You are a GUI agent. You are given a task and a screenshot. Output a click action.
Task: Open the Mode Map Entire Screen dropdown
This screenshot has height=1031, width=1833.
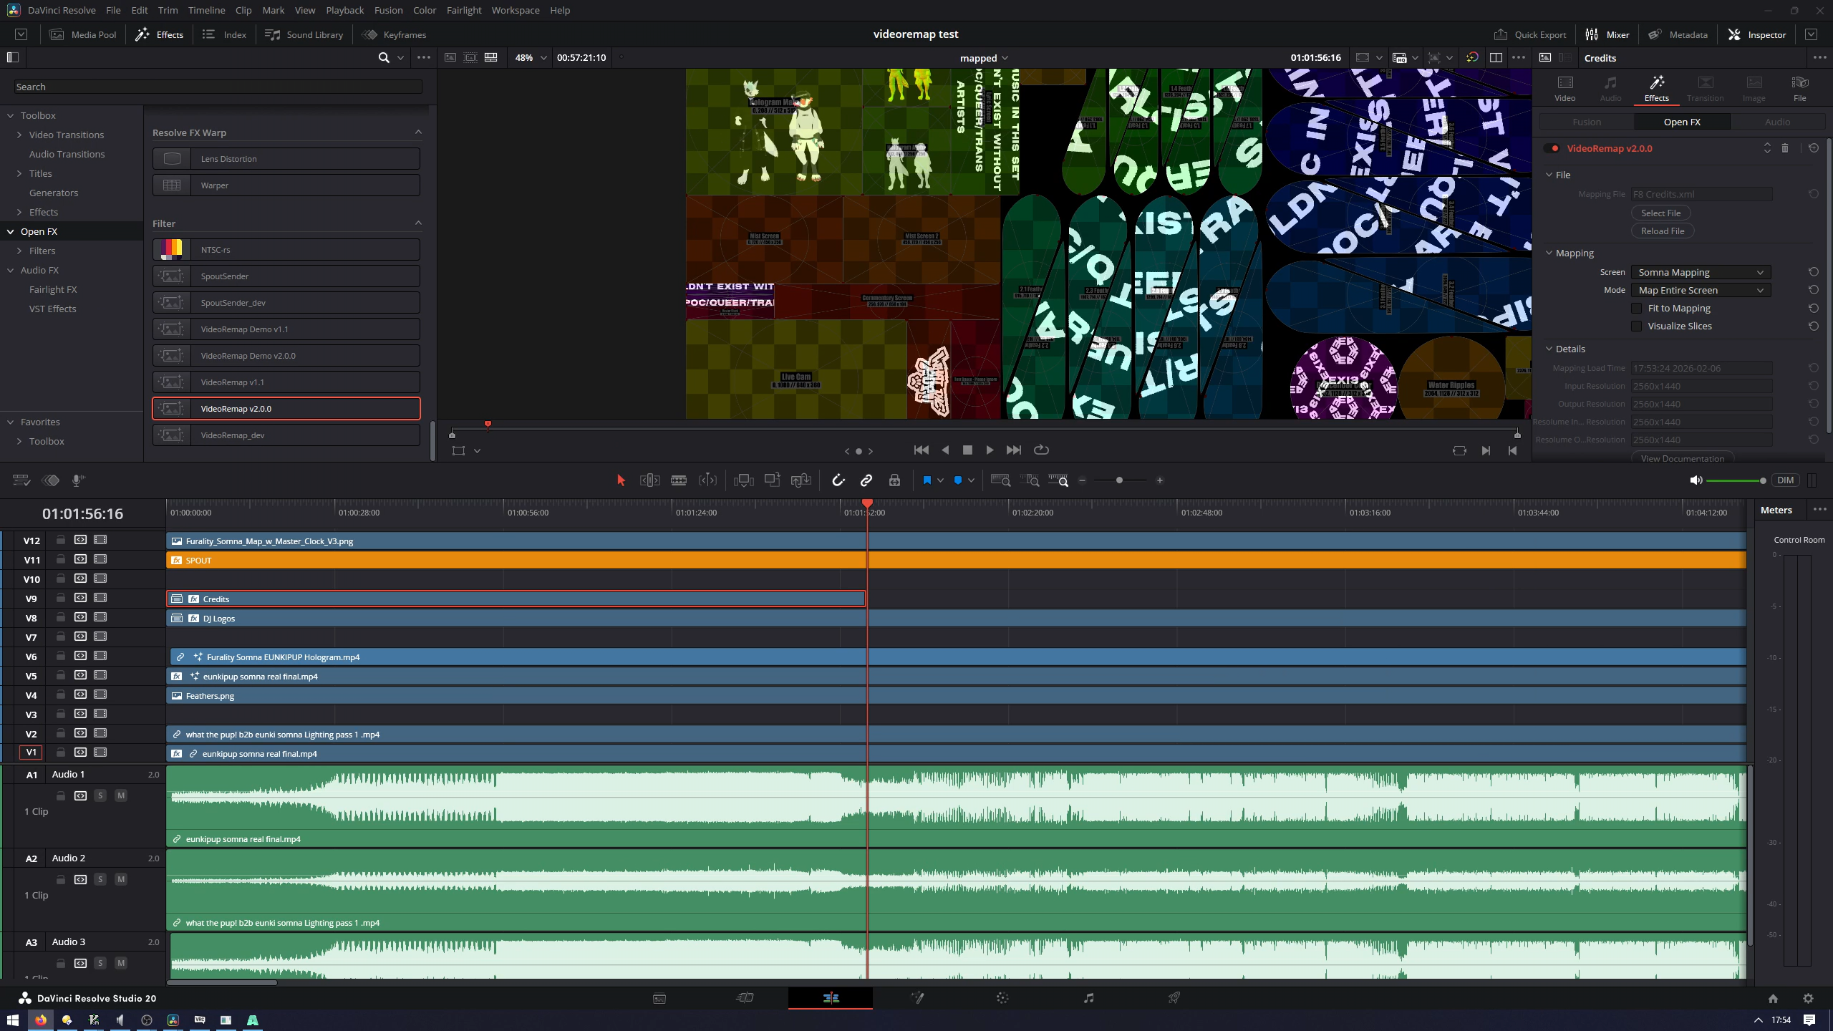(x=1701, y=290)
